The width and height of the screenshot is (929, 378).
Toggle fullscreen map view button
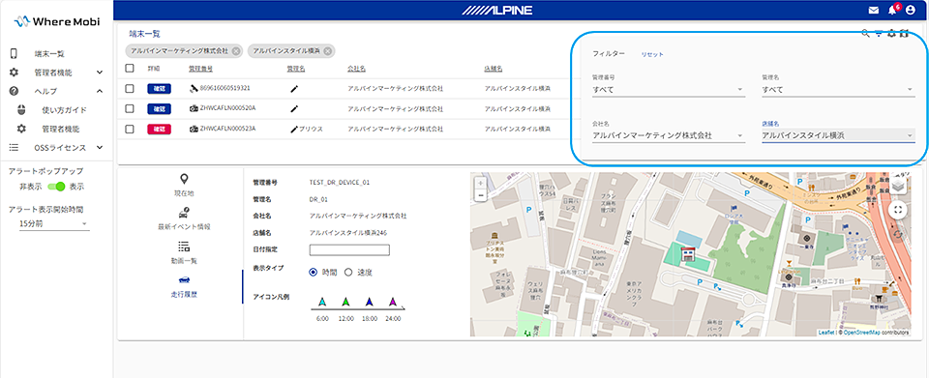899,210
